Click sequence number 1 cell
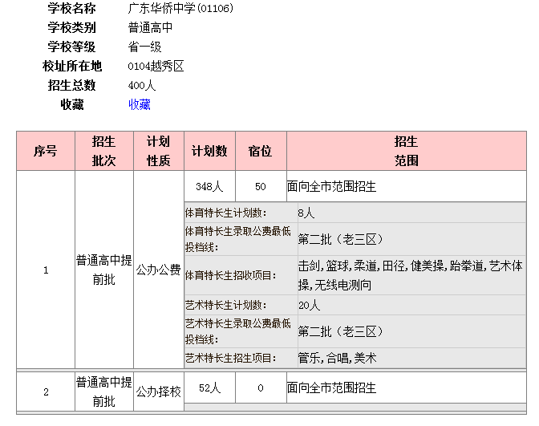This screenshot has width=539, height=426. click(x=46, y=270)
